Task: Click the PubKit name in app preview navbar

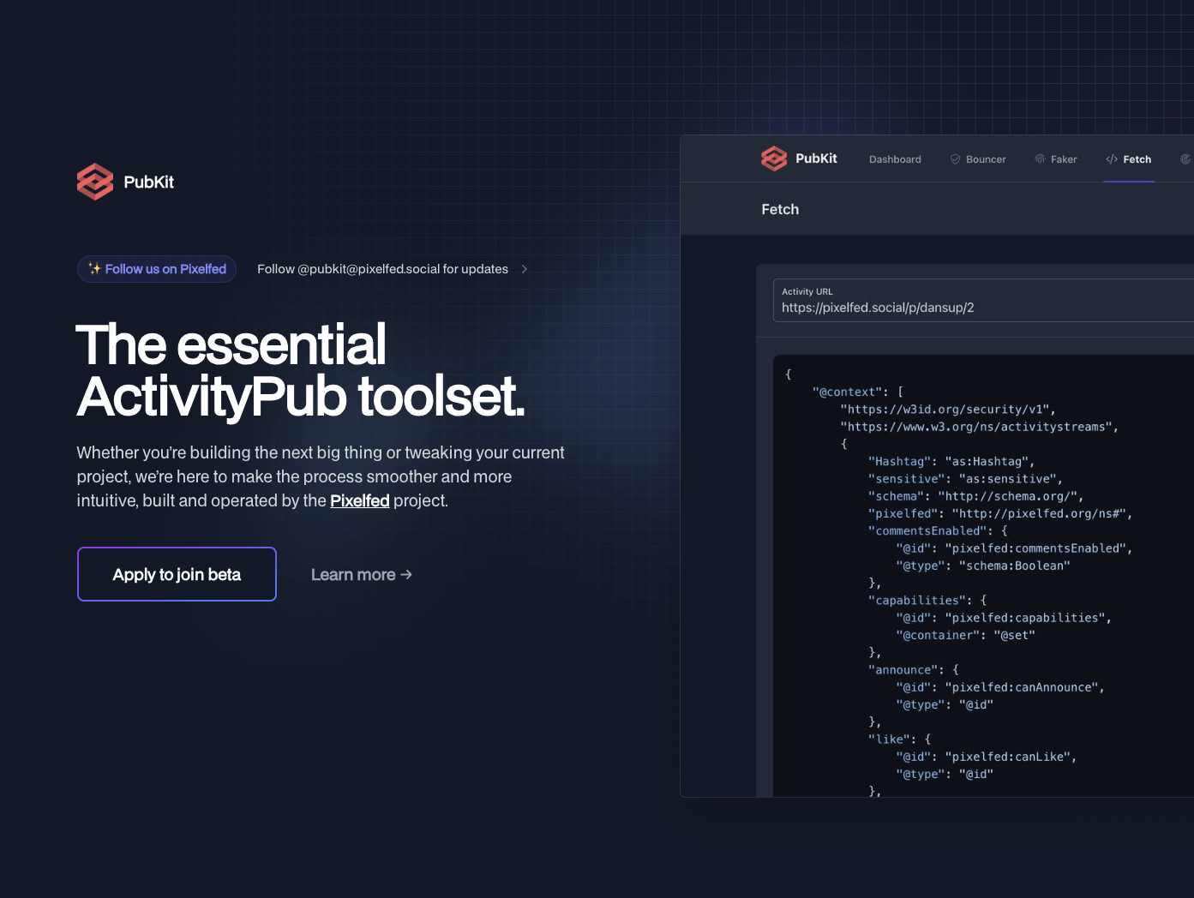Action: click(816, 159)
